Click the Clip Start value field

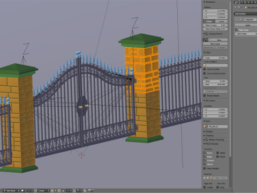click(215, 81)
